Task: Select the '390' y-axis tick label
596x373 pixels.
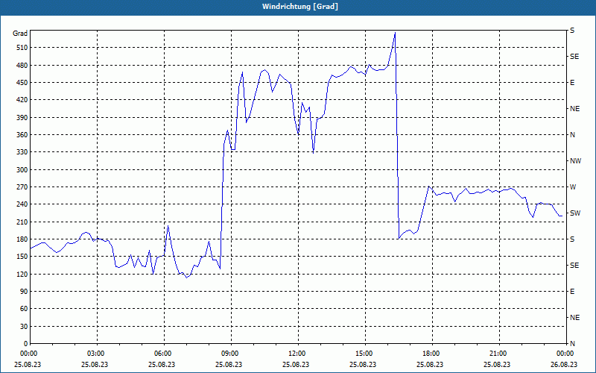Action: click(22, 118)
